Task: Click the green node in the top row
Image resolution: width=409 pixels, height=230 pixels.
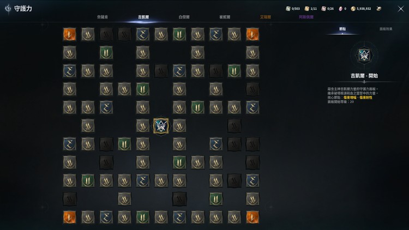Action: [x=179, y=34]
